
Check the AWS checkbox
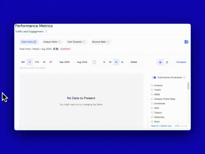152,108
